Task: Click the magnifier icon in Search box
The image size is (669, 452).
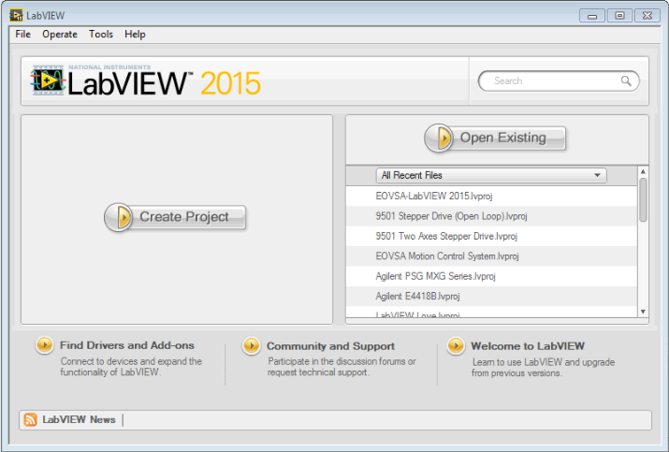Action: click(625, 80)
